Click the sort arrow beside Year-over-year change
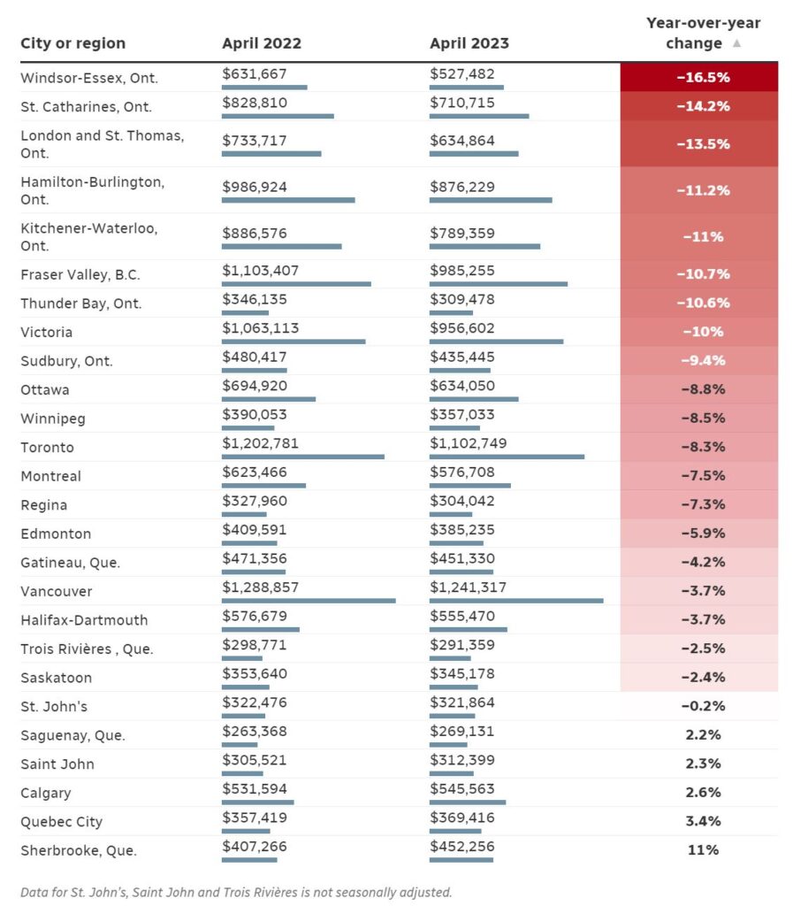The image size is (793, 906). click(736, 43)
